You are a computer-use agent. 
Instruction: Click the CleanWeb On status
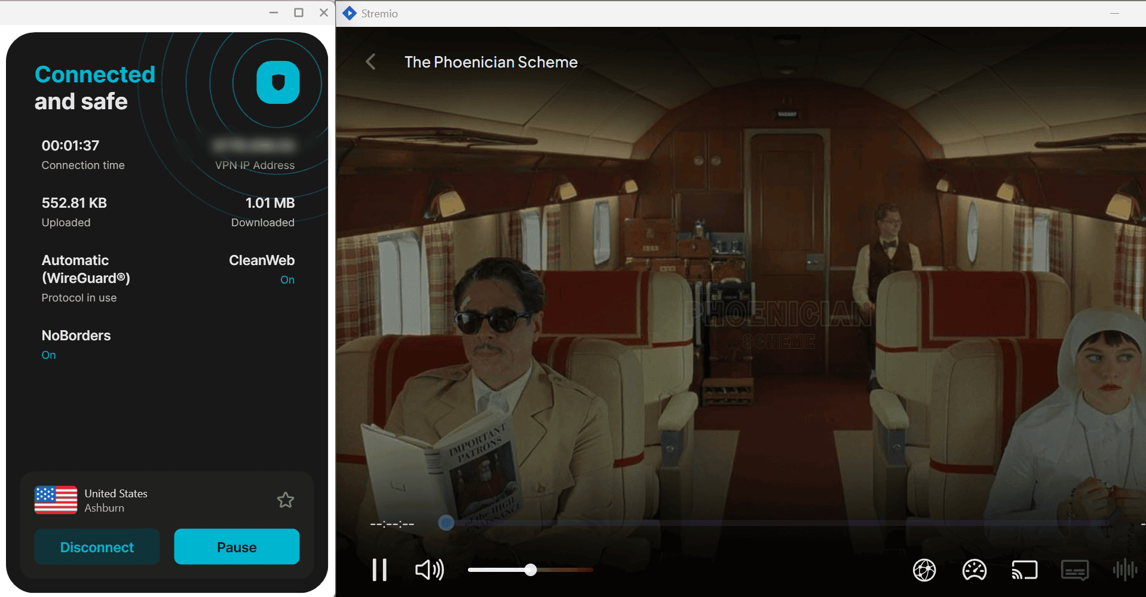pos(287,280)
